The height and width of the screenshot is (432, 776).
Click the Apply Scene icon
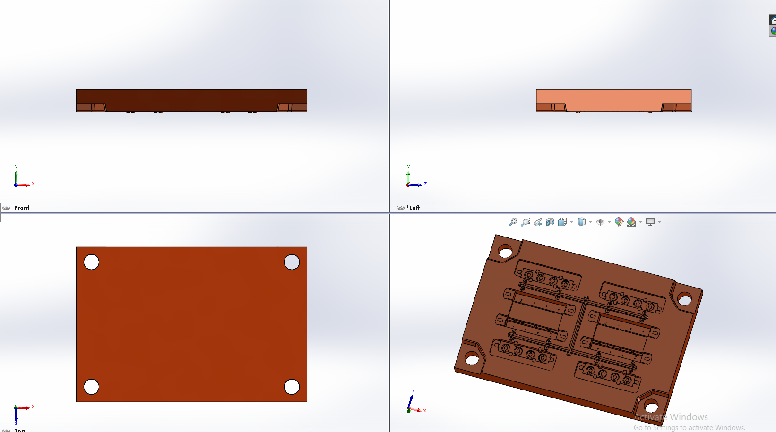(631, 222)
